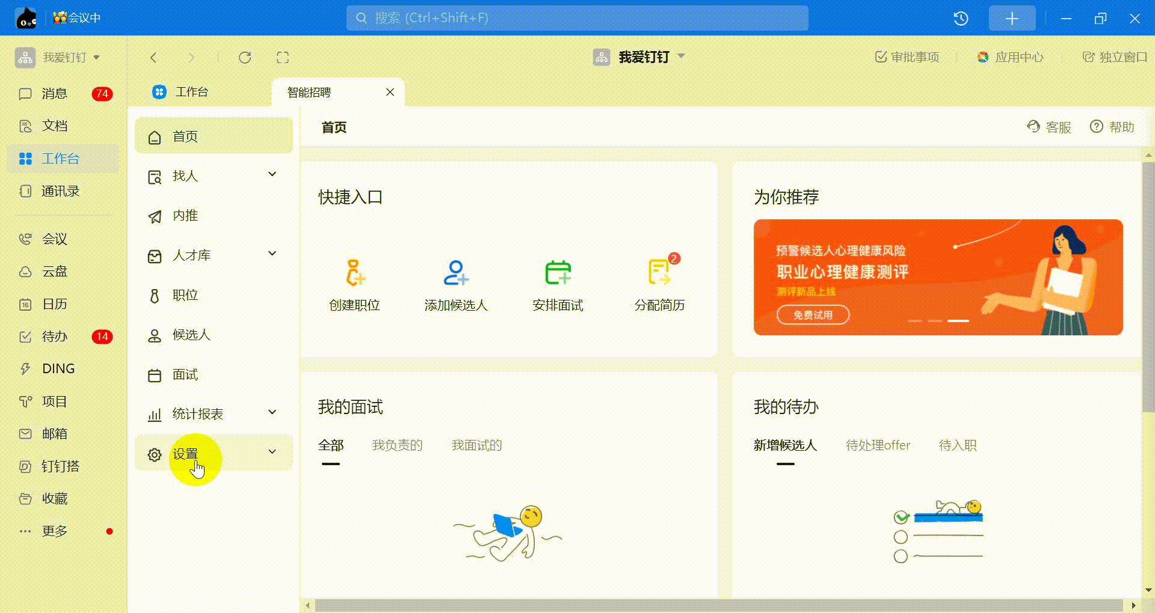1155x613 pixels.
Task: Click the plus button in title bar
Action: point(1012,19)
